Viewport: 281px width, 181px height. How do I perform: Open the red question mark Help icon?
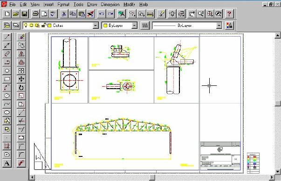click(x=229, y=14)
